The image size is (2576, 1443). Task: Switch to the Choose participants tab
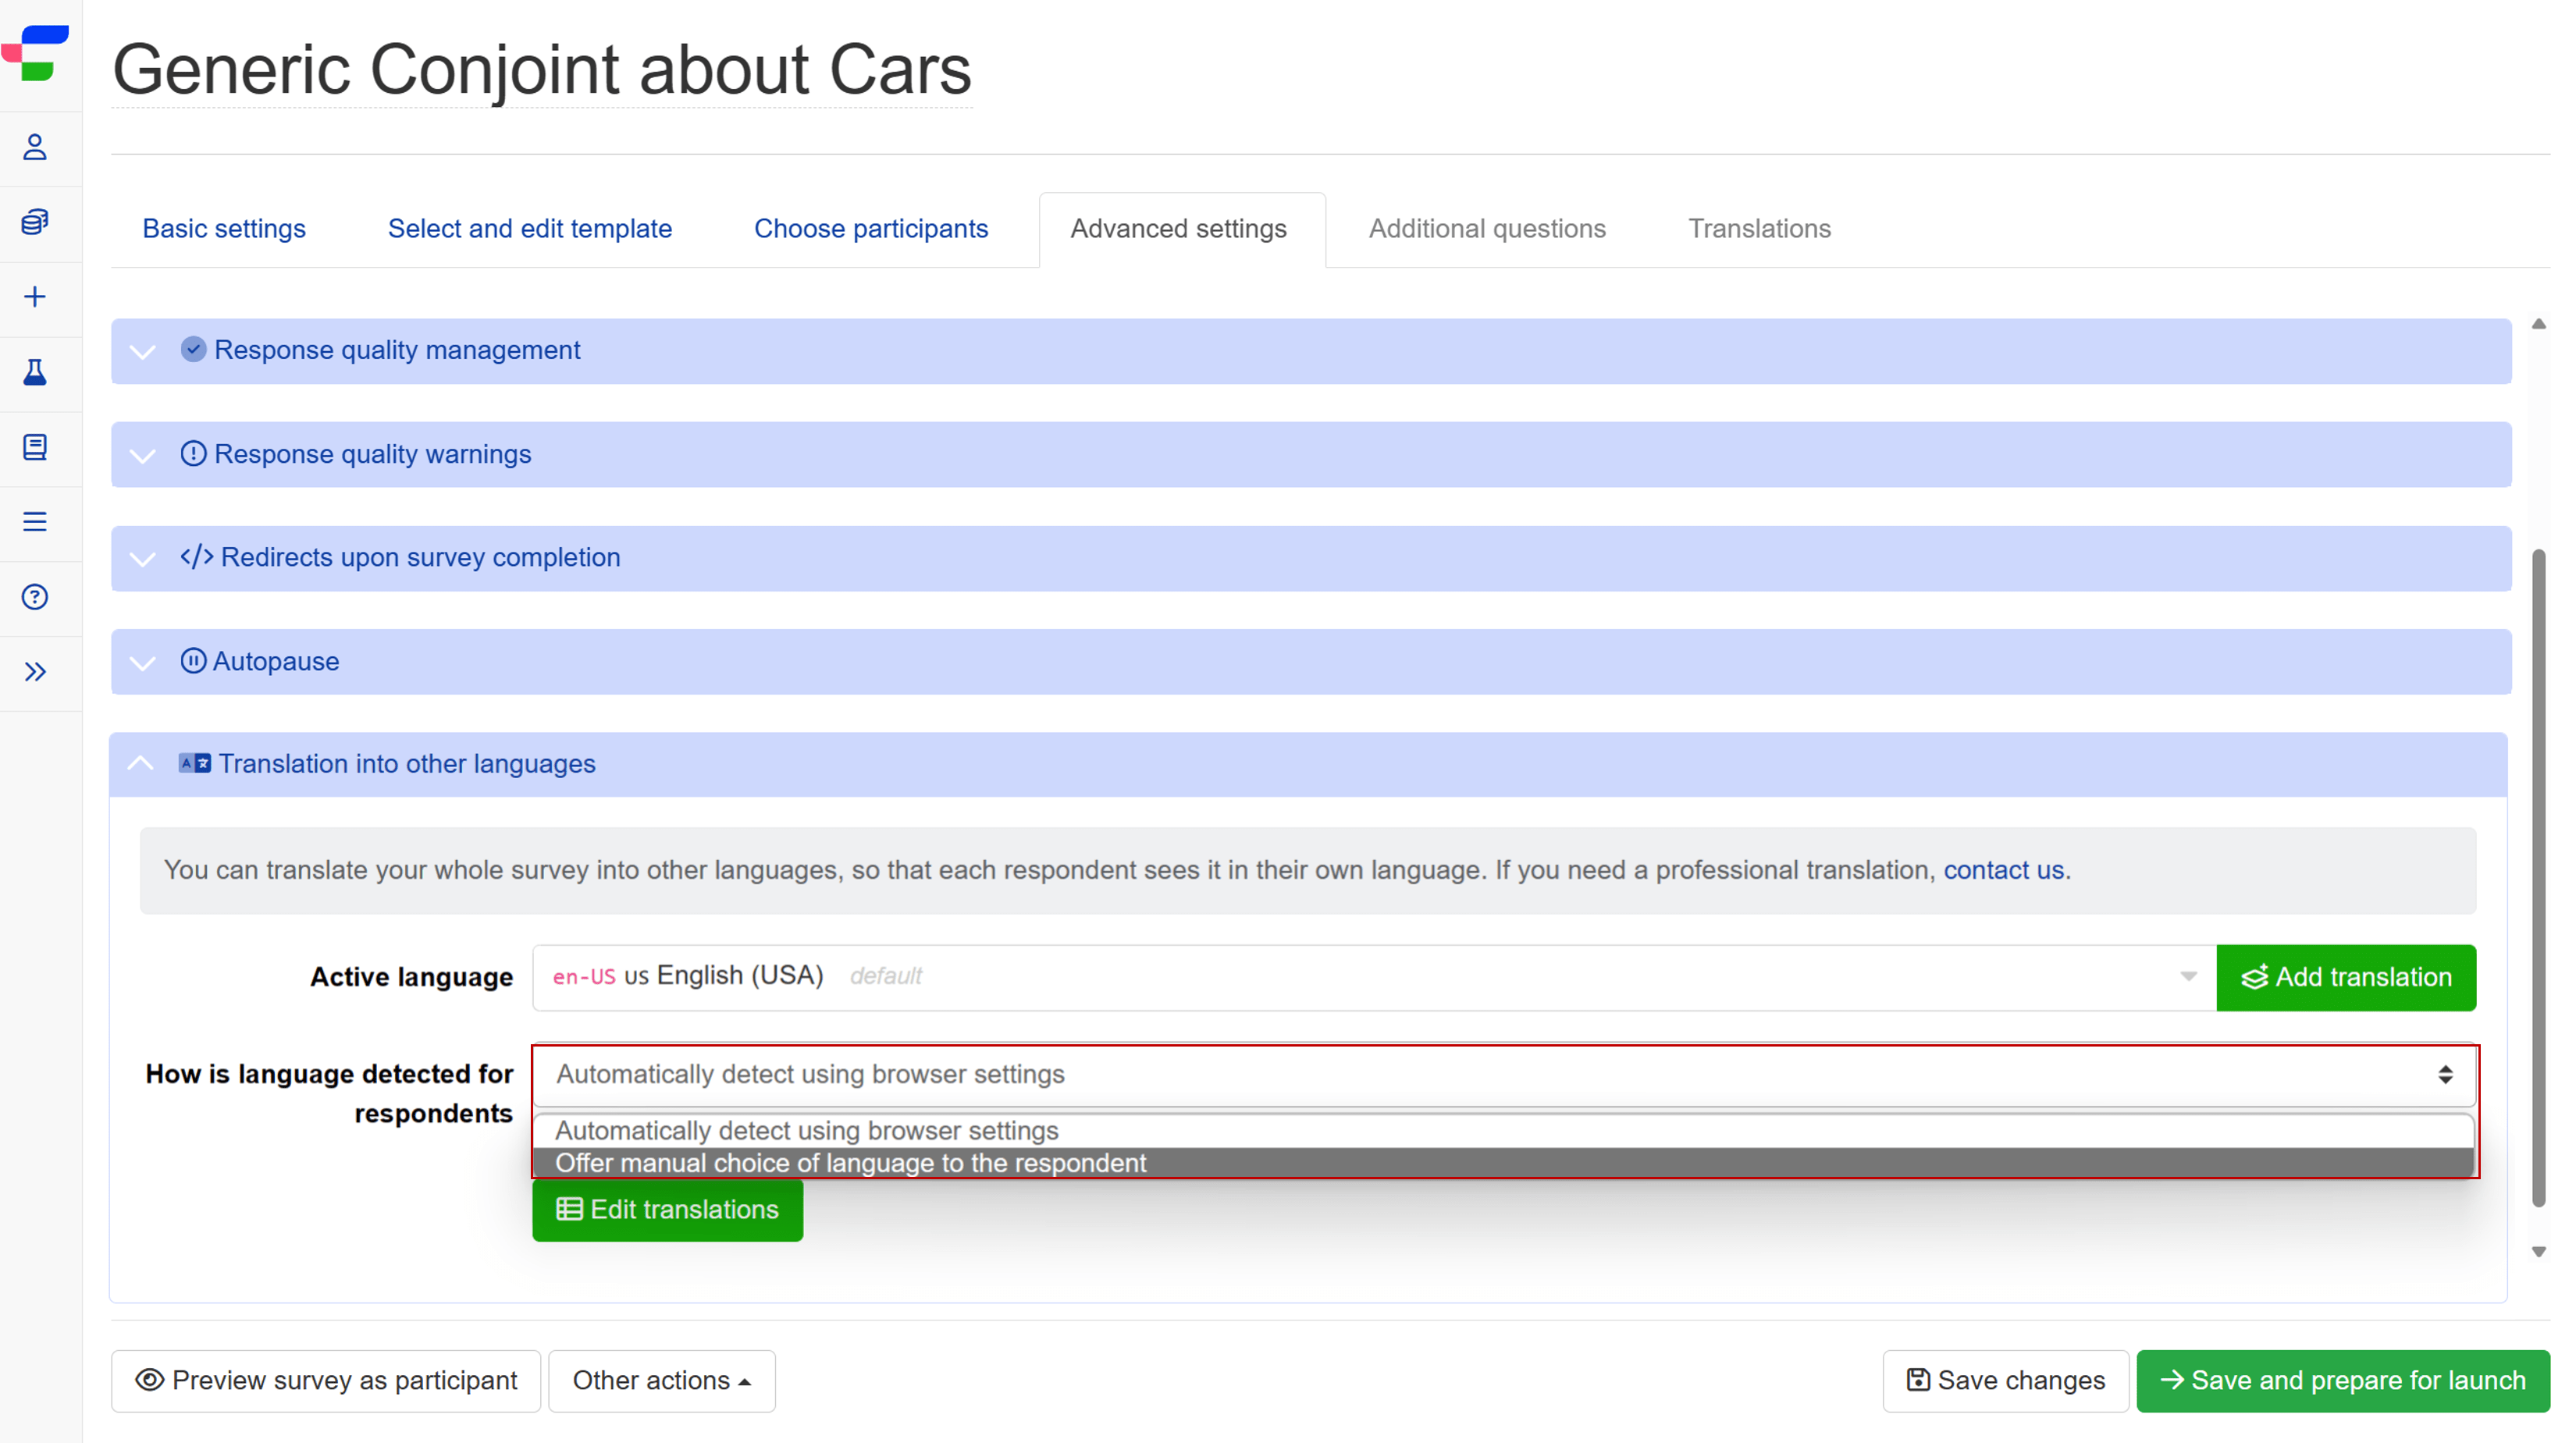coord(870,229)
